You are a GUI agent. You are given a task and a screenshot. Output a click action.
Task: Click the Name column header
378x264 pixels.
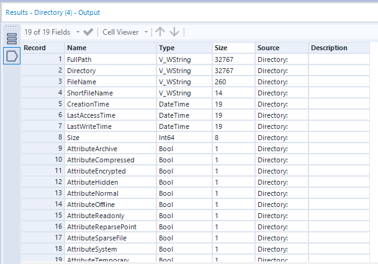click(76, 48)
